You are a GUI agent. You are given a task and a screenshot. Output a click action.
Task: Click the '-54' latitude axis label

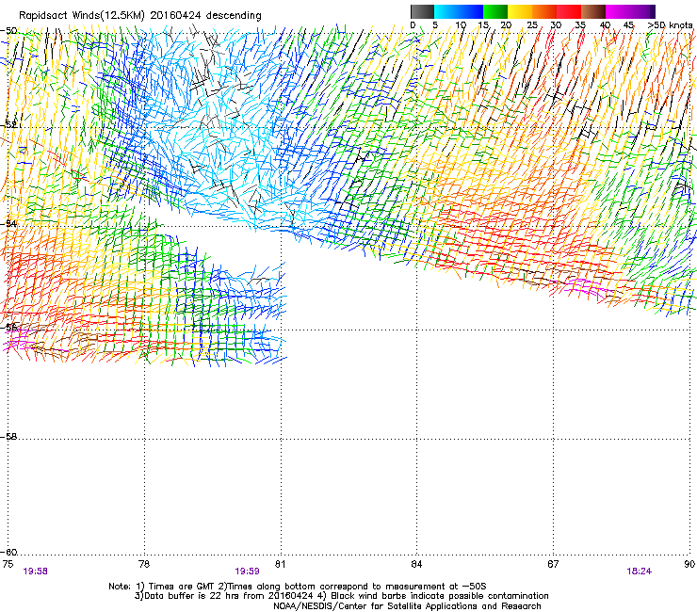(x=8, y=223)
